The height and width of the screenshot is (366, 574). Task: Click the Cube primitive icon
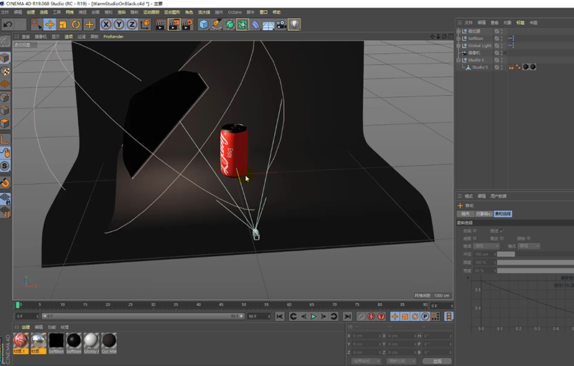pos(203,24)
